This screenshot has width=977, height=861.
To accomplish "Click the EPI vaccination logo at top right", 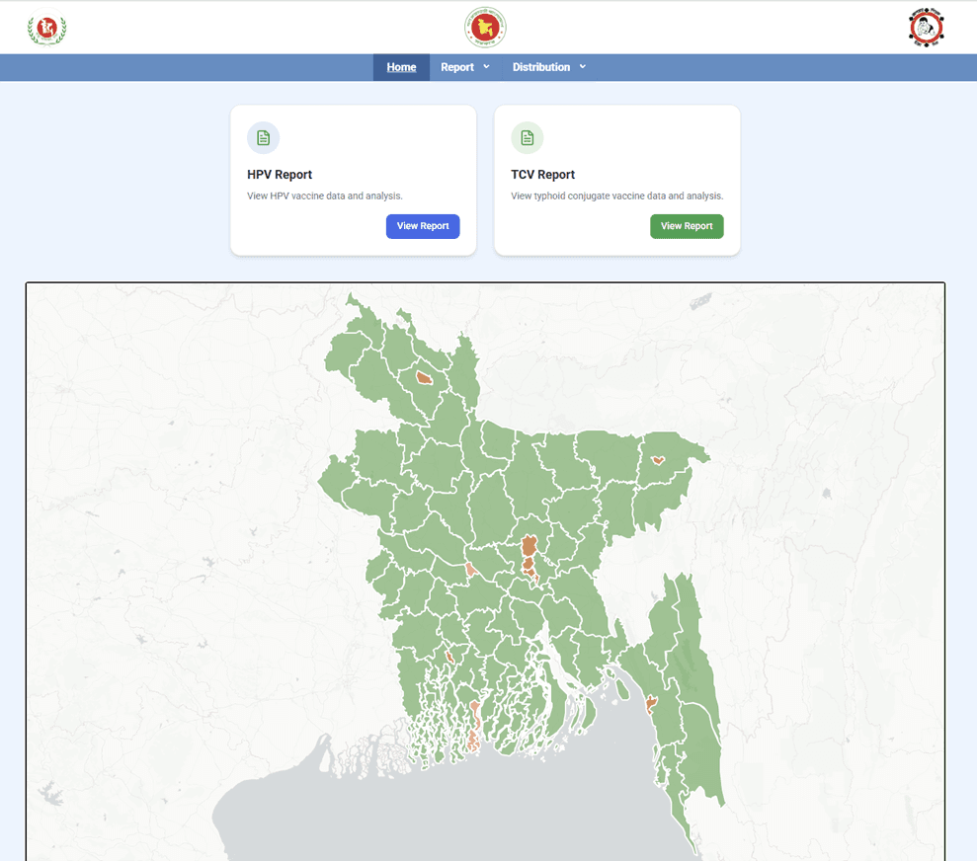I will pyautogui.click(x=926, y=28).
